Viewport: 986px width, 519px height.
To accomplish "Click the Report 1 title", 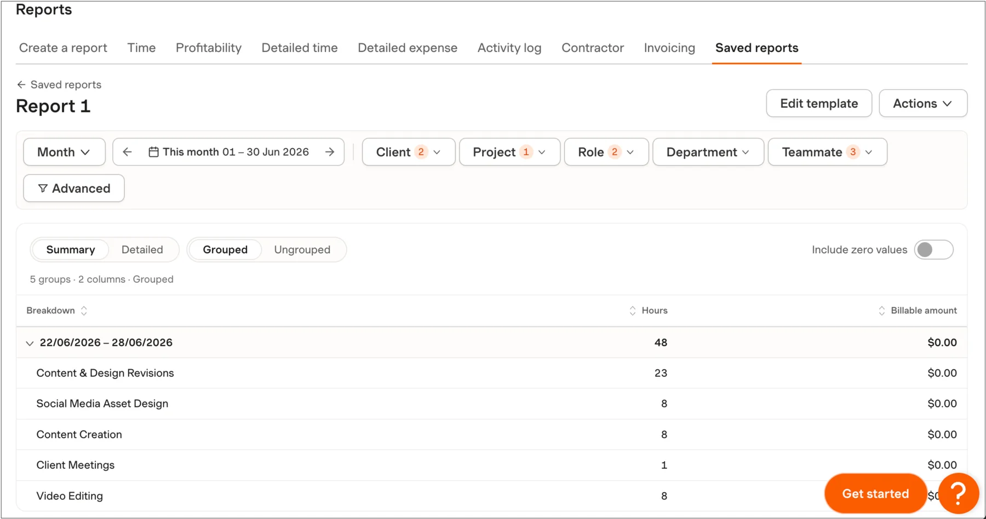I will [53, 106].
